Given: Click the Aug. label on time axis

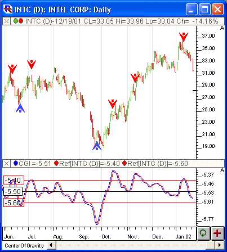Looking at the screenshot, I should (x=58, y=237).
